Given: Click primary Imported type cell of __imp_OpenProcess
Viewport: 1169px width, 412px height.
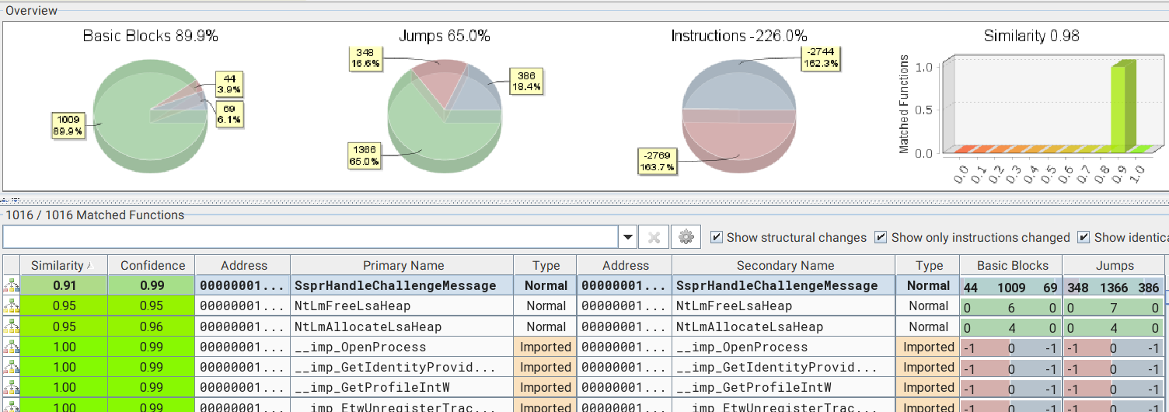Looking at the screenshot, I should point(545,347).
